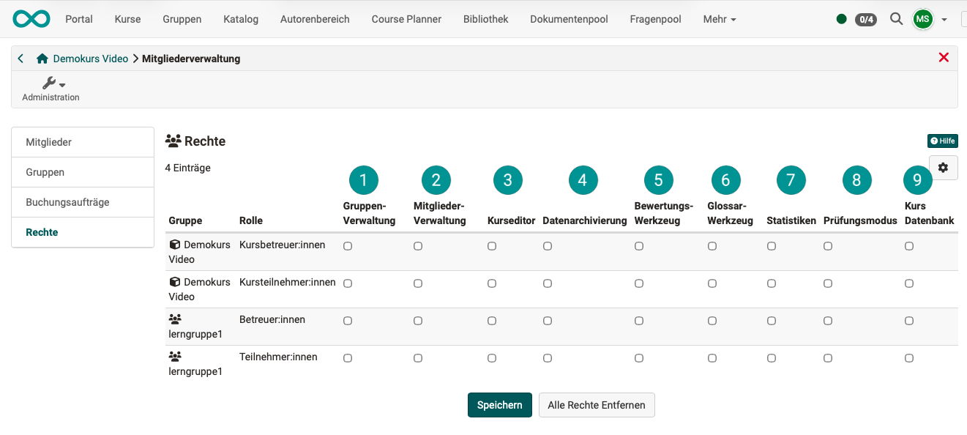This screenshot has height=435, width=967.
Task: Click the home icon in the breadcrumb
Action: [42, 58]
